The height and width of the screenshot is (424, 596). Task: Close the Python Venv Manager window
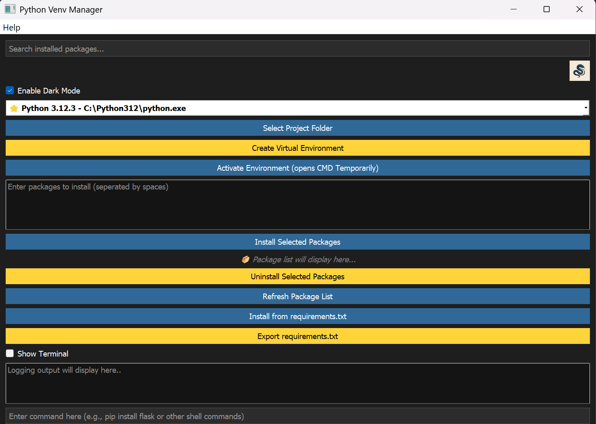tap(579, 9)
